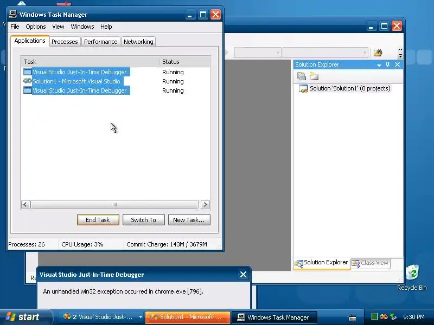Viewport: 434px width, 325px height.
Task: Open the View menu in Task Manager
Action: tap(58, 27)
